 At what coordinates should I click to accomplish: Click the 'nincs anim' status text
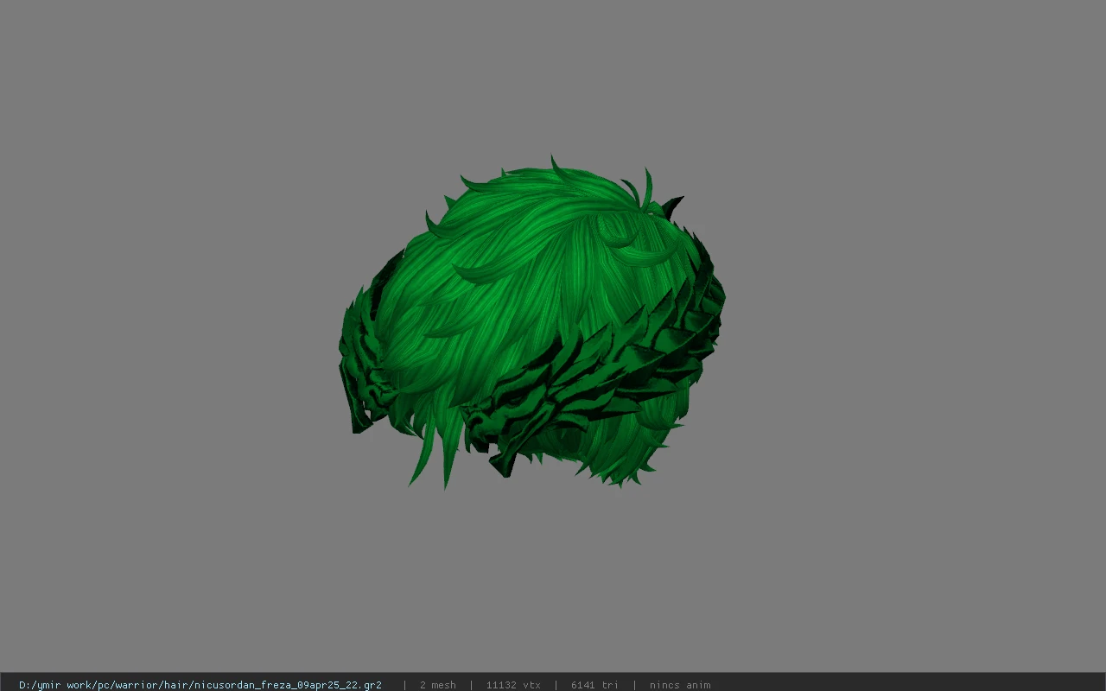680,685
